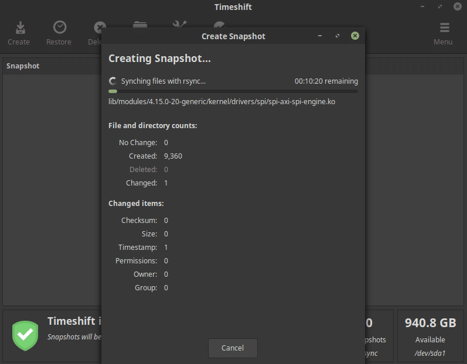The height and width of the screenshot is (364, 467).
Task: Click the Created count 9,360
Action: [x=173, y=156]
